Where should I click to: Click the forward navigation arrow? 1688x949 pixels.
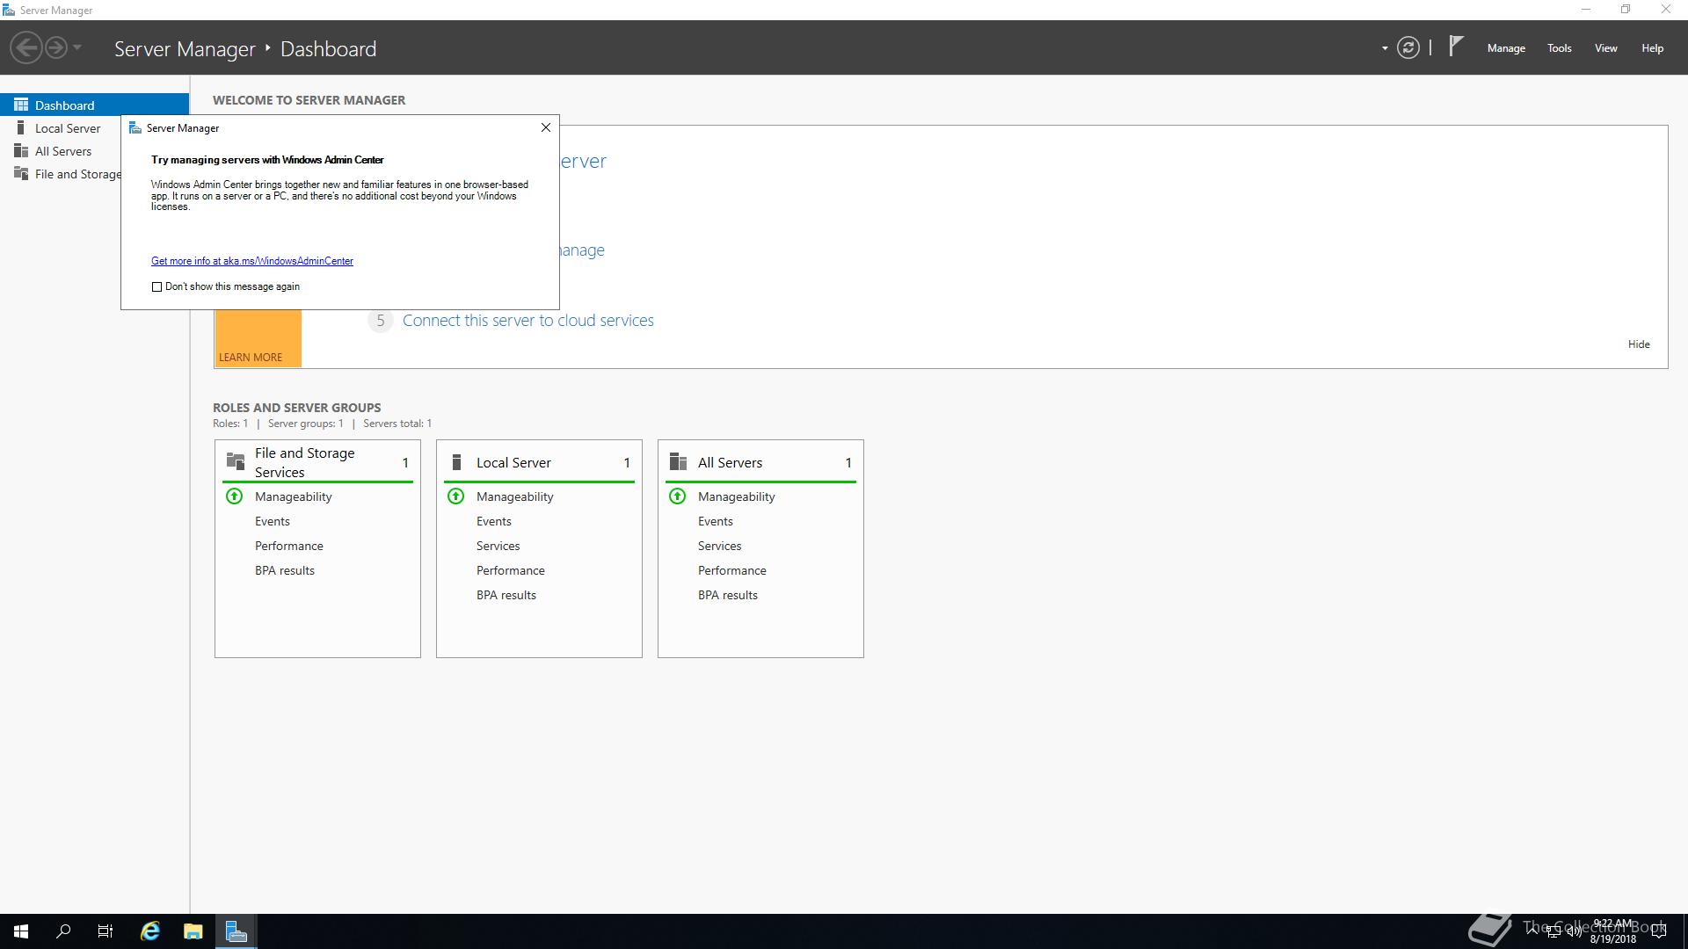click(55, 47)
